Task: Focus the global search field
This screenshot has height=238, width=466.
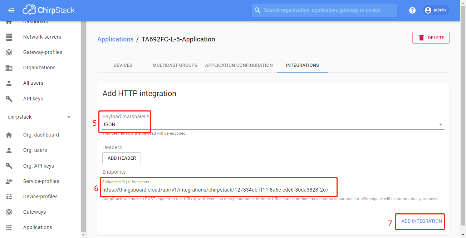Action: pyautogui.click(x=324, y=10)
